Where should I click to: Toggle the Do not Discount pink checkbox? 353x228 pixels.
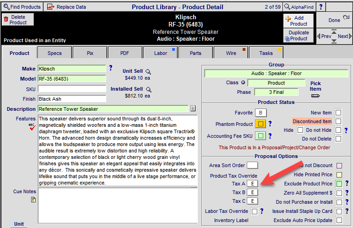click(339, 166)
